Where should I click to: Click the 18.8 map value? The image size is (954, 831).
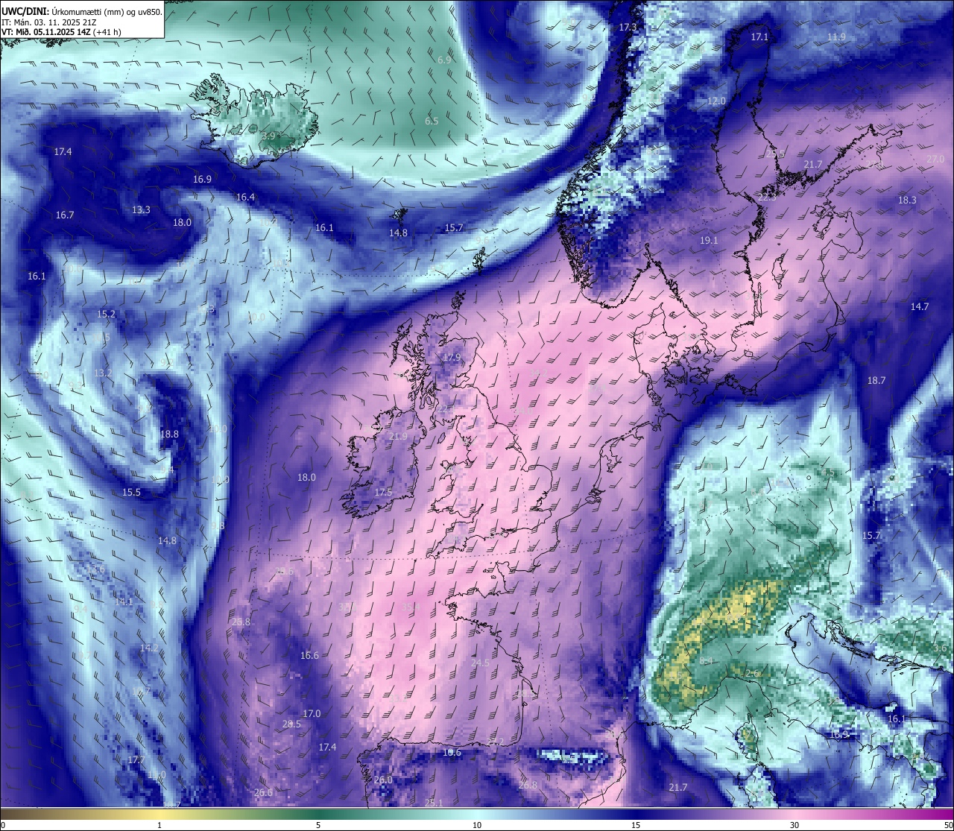click(x=169, y=434)
